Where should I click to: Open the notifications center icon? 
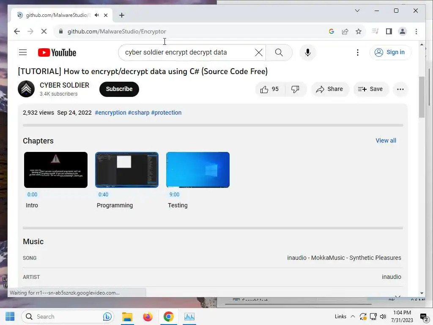(424, 317)
